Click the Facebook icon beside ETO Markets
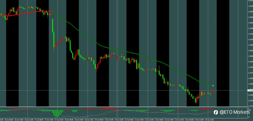Image resolution: width=253 pixels, height=121 pixels. pyautogui.click(x=216, y=113)
